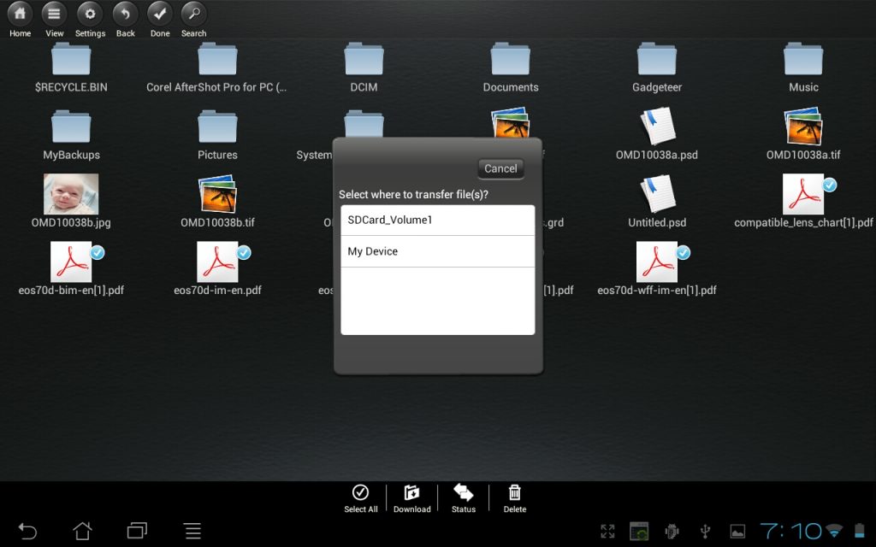Open the OMD10038b.jpg baby photo thumbnail
This screenshot has height=547, width=876.
click(x=71, y=195)
